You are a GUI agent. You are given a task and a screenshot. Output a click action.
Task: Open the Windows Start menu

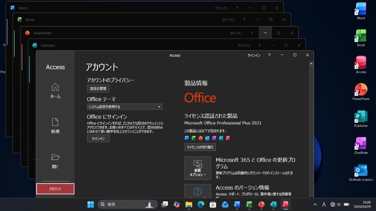pyautogui.click(x=91, y=204)
